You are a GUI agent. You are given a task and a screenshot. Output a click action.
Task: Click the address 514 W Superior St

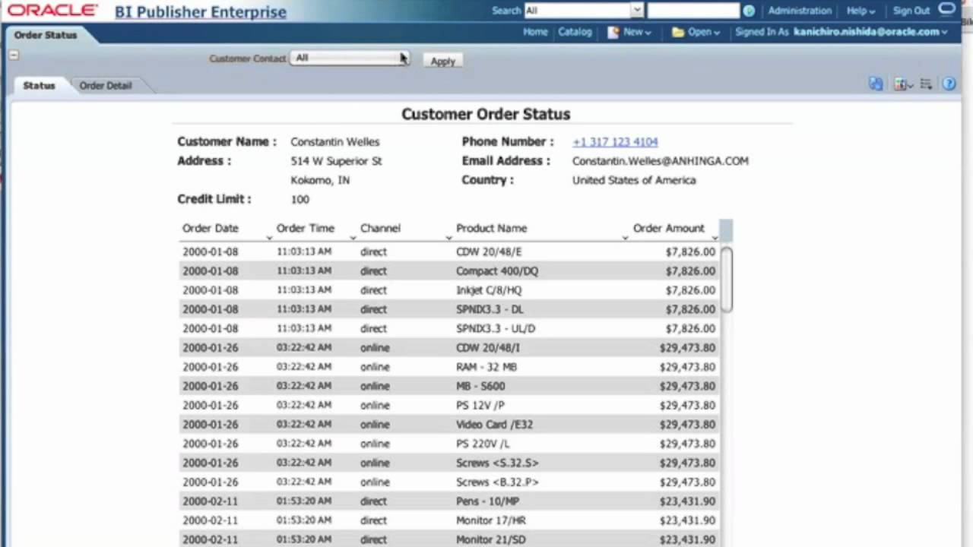pyautogui.click(x=336, y=161)
